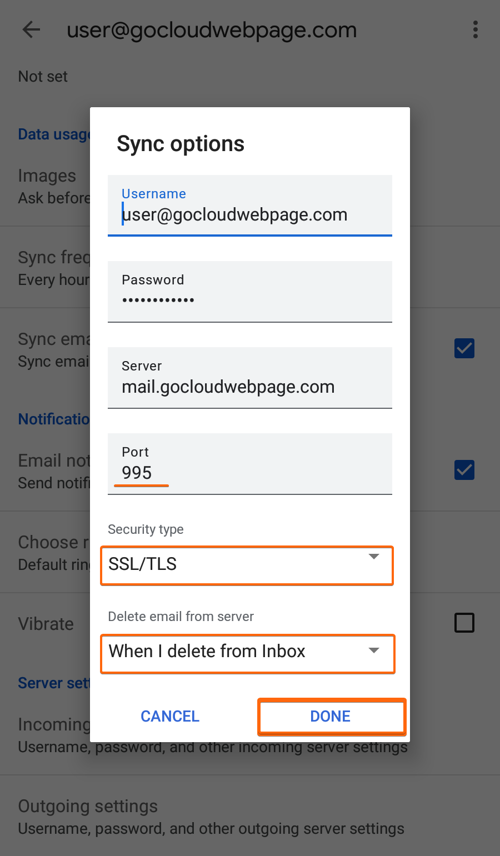Edit the Port field showing 995
This screenshot has width=500, height=856.
pos(250,464)
